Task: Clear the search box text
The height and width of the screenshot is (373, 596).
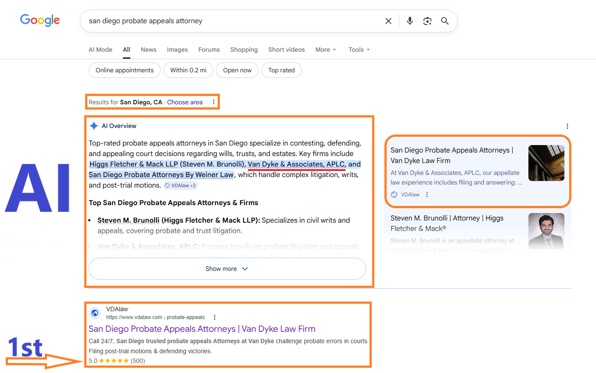Action: coord(388,21)
